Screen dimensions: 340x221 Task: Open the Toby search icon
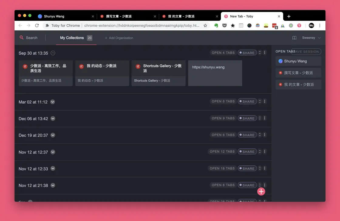point(21,37)
